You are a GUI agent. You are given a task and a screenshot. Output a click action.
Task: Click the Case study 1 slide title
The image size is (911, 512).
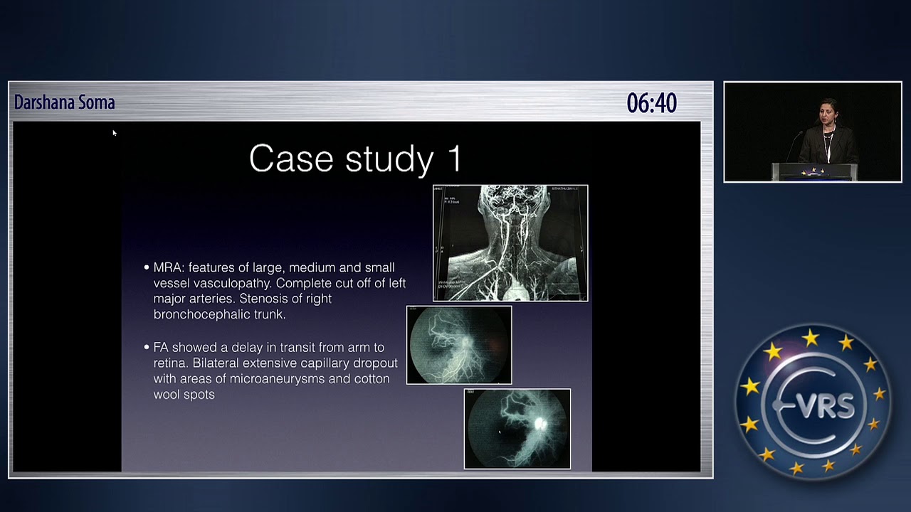355,158
